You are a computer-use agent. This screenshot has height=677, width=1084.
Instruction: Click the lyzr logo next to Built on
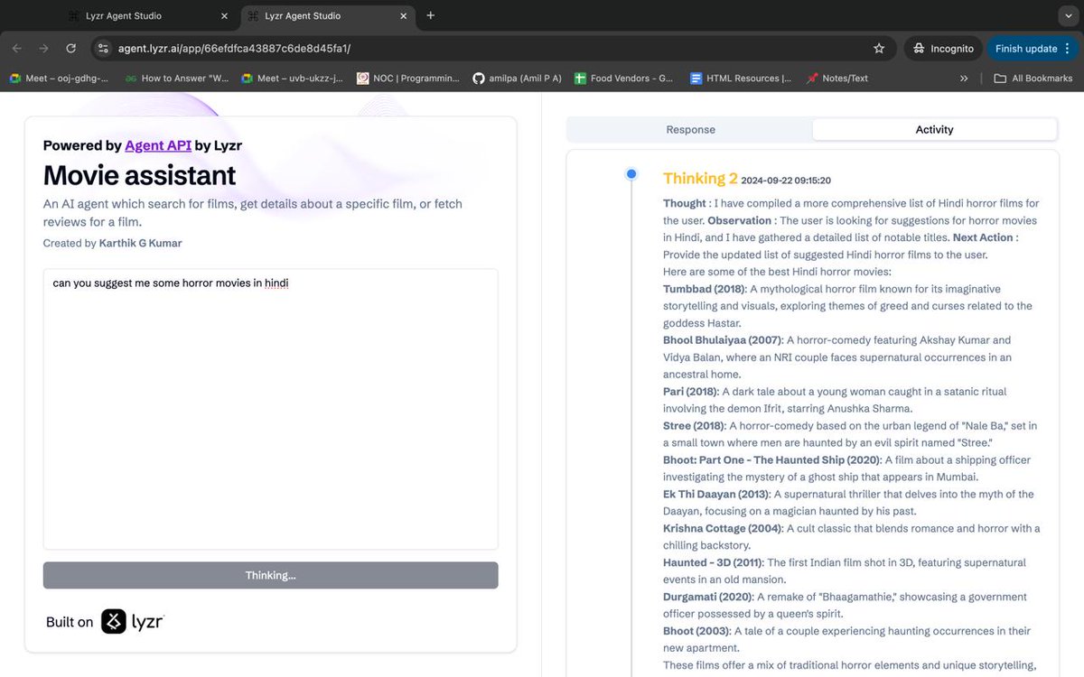tap(133, 622)
